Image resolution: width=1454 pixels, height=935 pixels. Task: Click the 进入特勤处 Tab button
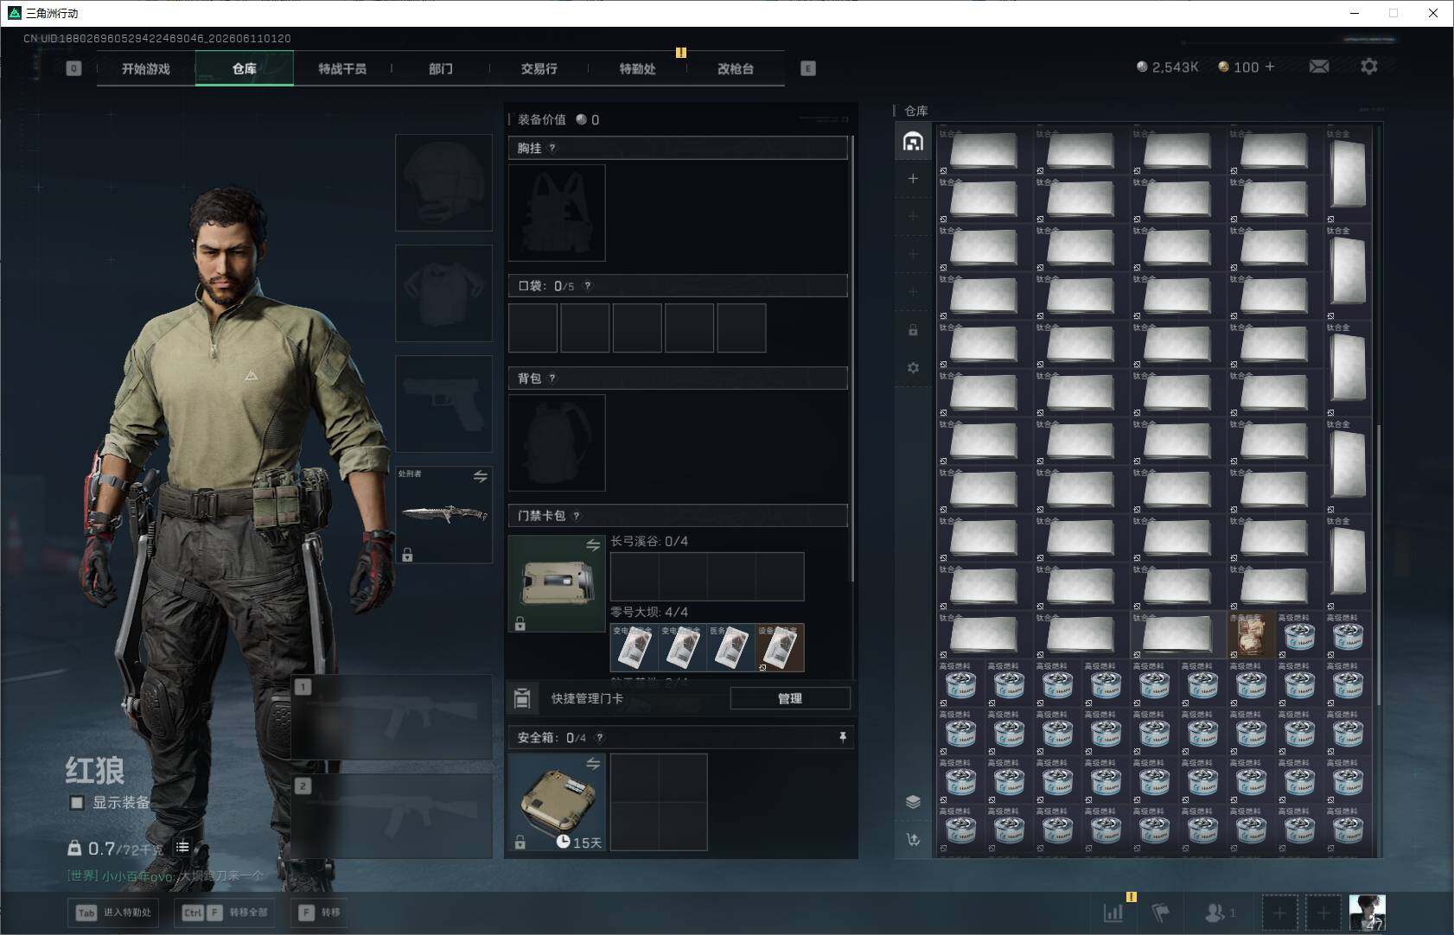pyautogui.click(x=113, y=913)
